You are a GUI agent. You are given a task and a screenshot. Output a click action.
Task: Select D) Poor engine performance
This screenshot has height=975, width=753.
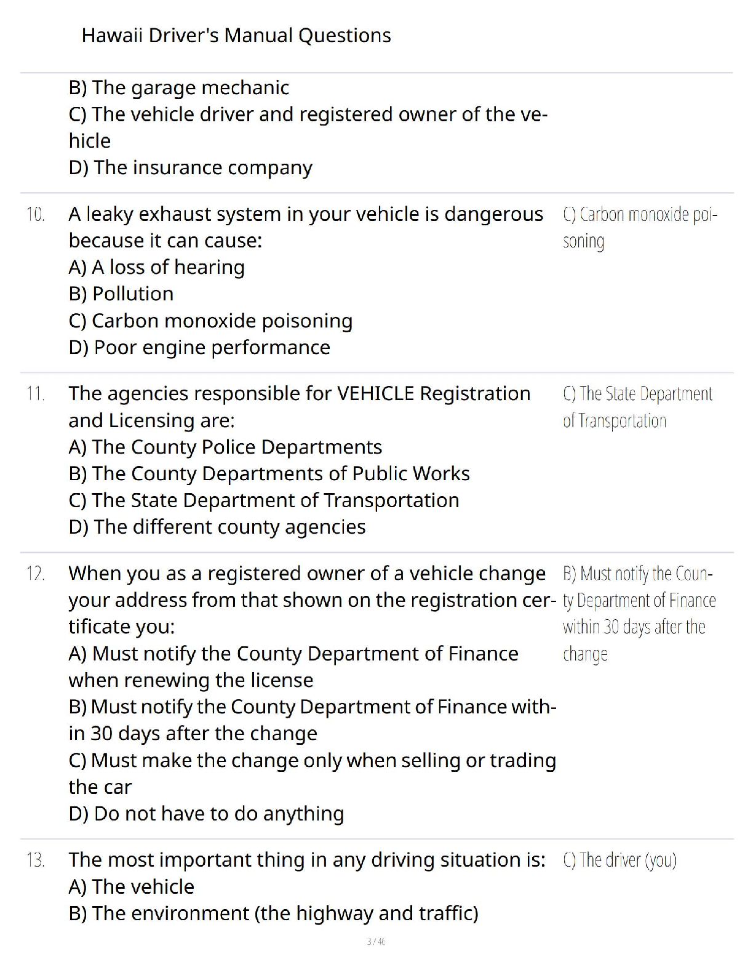[x=200, y=347]
